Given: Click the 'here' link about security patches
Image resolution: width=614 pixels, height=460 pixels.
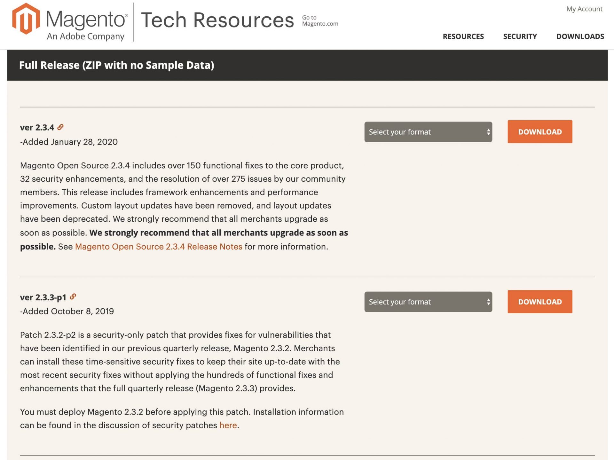Looking at the screenshot, I should tap(228, 425).
